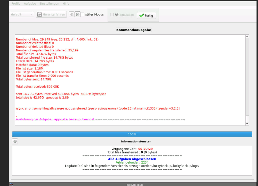Click the Fertig button

147,16
